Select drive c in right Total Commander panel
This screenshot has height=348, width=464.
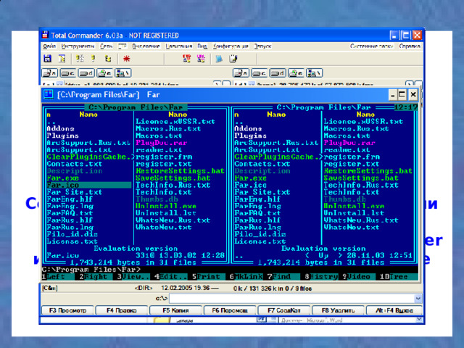[x=260, y=72]
